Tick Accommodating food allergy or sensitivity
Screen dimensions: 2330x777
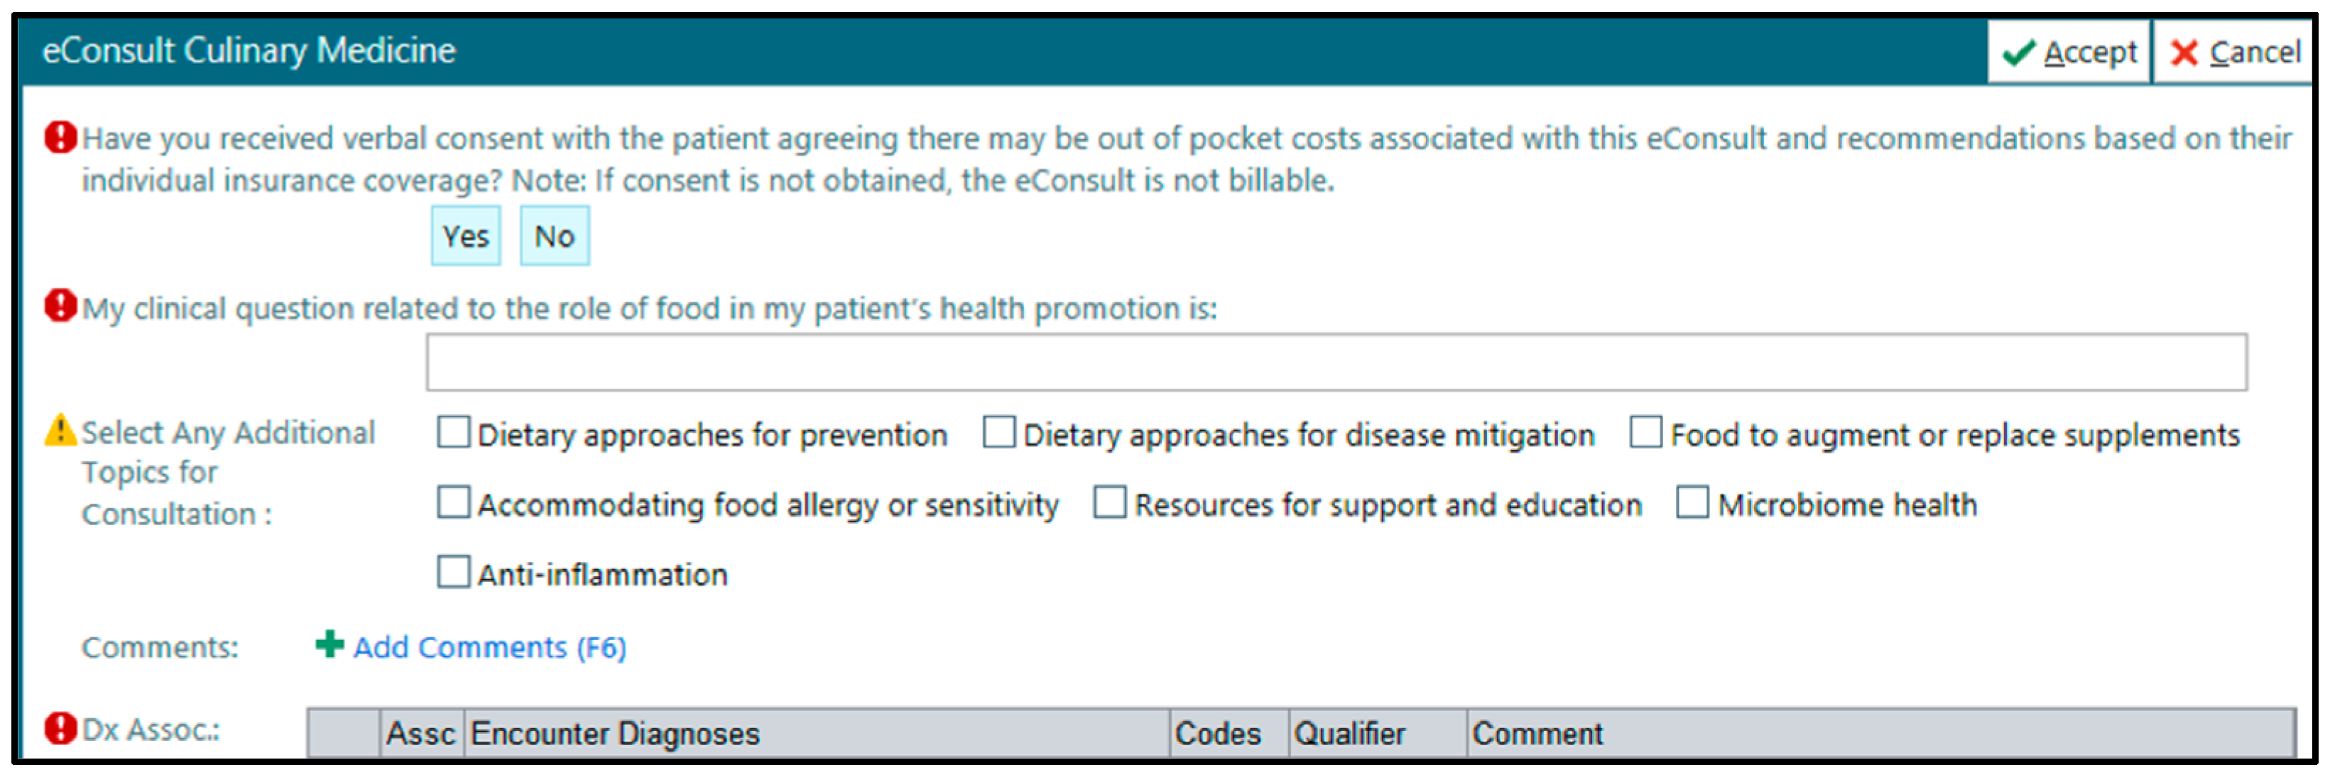click(453, 502)
